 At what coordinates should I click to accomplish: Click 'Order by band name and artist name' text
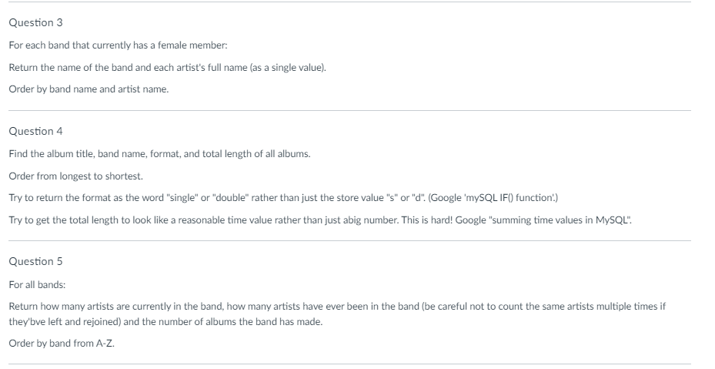[89, 89]
